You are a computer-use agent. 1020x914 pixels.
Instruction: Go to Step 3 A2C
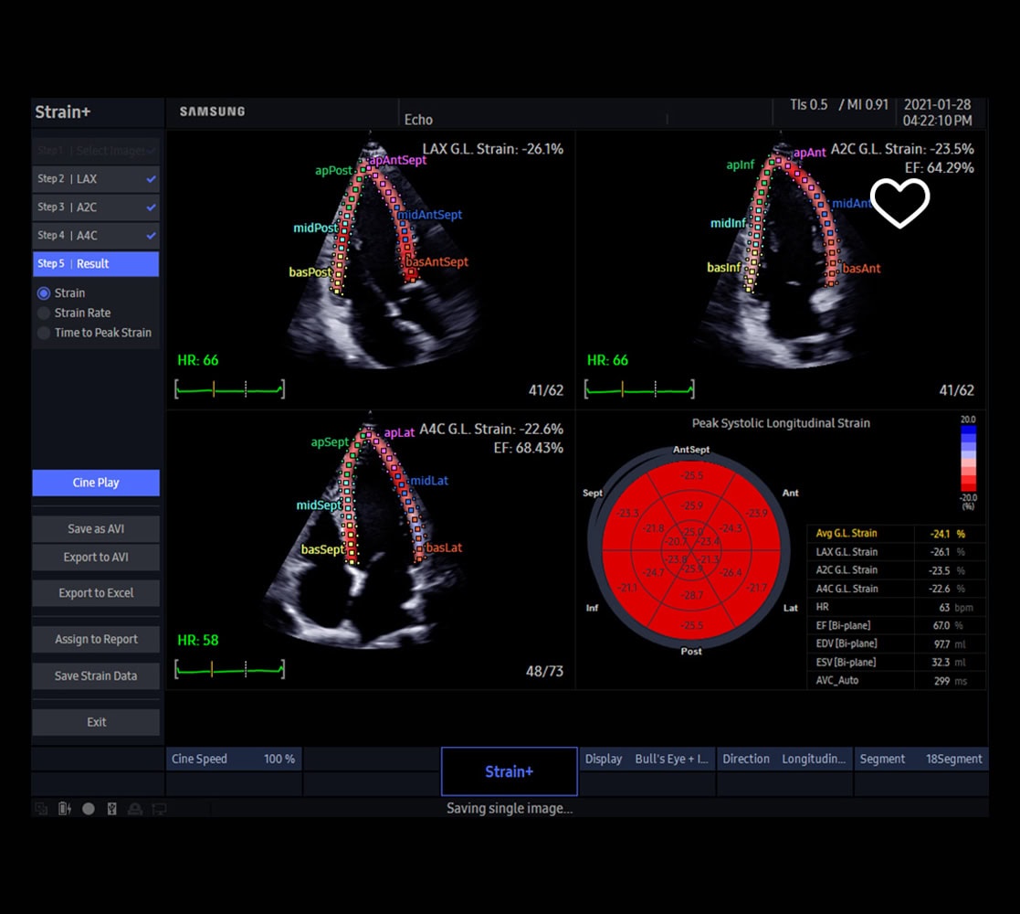click(95, 207)
